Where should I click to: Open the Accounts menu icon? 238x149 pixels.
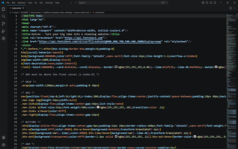point(3,137)
